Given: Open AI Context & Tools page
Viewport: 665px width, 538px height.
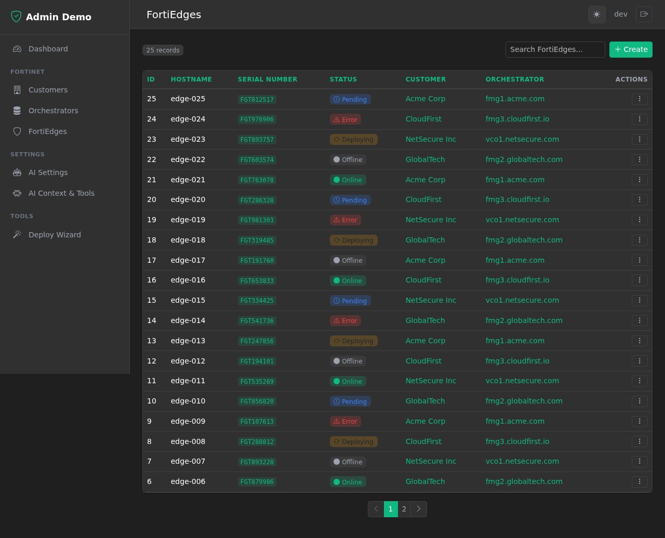Looking at the screenshot, I should pyautogui.click(x=64, y=193).
